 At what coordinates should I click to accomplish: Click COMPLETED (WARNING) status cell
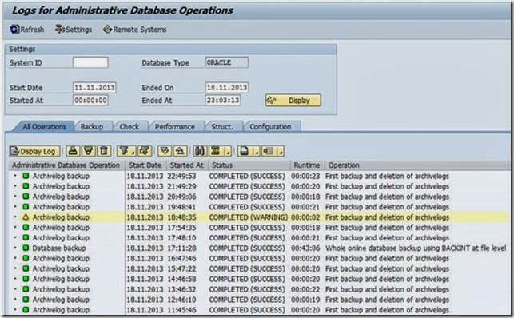click(x=248, y=217)
